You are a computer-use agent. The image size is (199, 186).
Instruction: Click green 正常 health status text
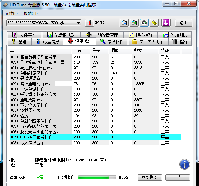pos(39,177)
